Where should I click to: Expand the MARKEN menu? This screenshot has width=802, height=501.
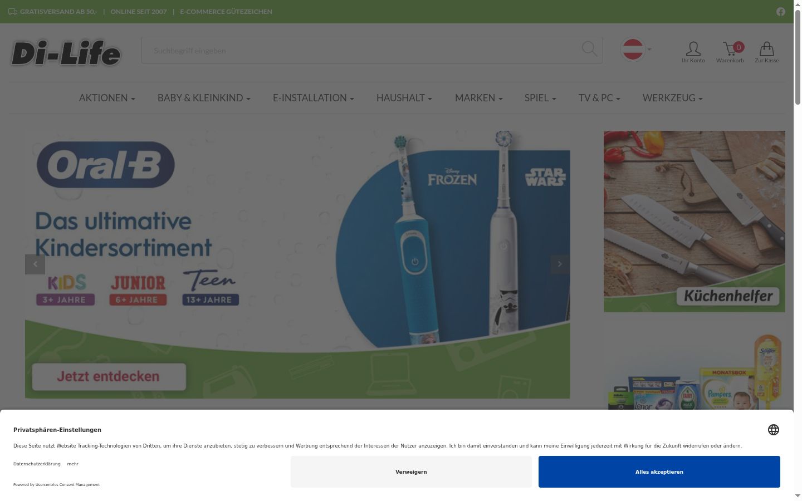tap(479, 98)
